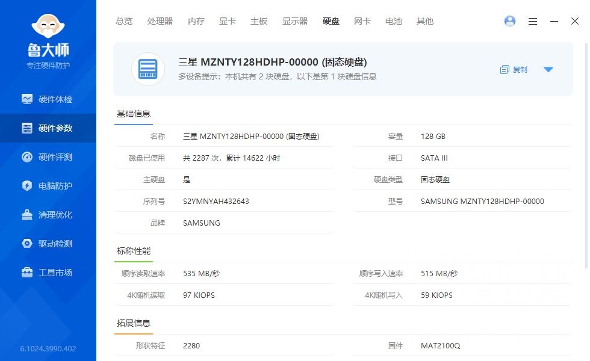Click the sequential write value 515 MB/秒

pos(439,273)
